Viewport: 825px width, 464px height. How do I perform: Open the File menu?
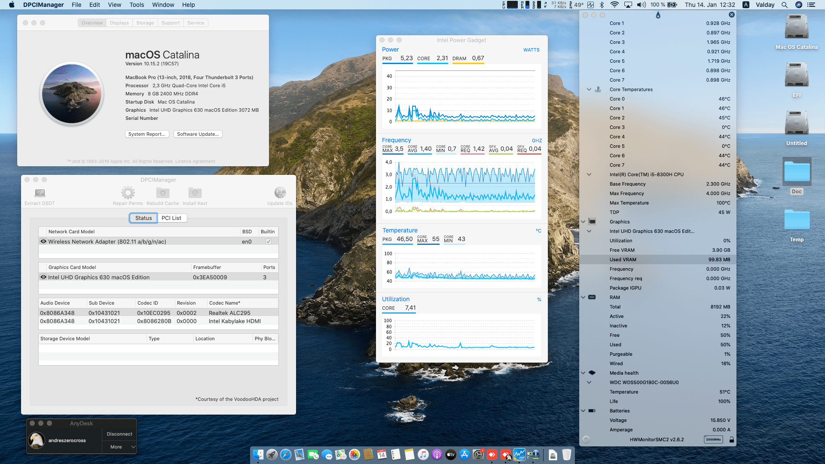coord(76,5)
